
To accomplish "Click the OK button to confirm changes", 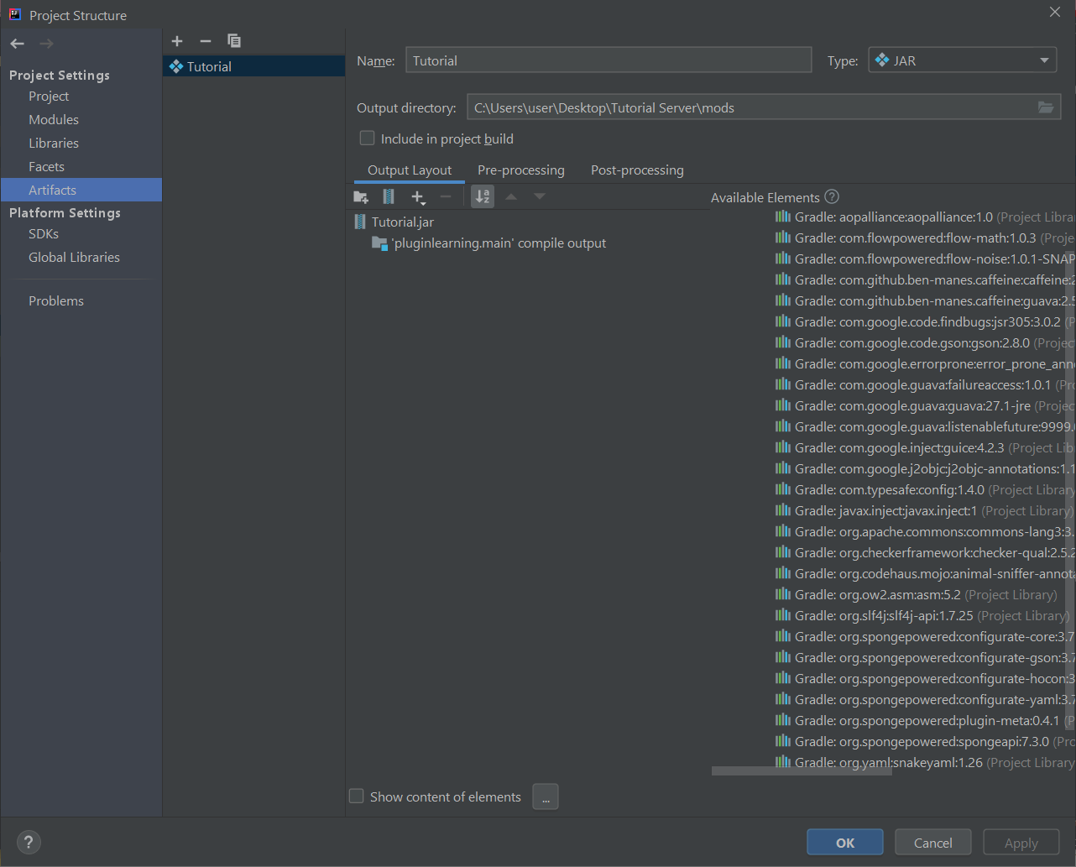I will click(x=844, y=842).
